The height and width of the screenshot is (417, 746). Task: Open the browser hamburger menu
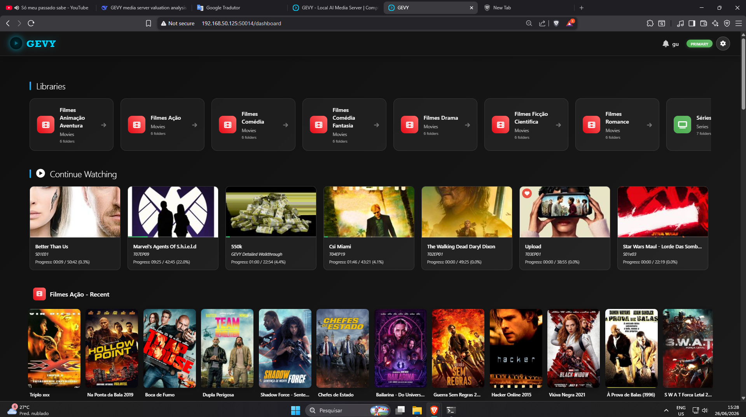click(738, 23)
